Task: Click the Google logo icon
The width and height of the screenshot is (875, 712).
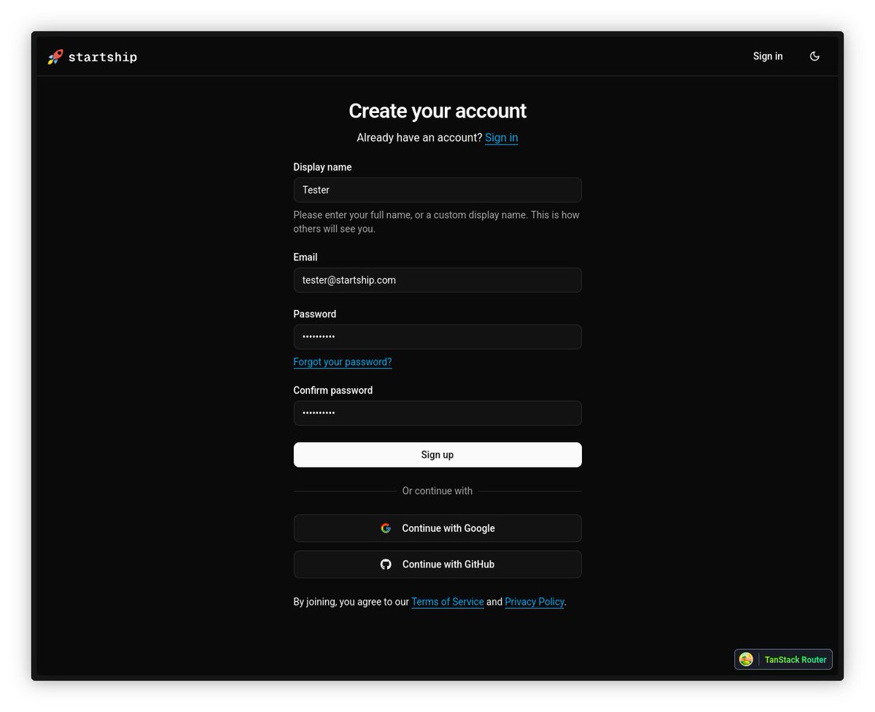Action: pos(386,528)
